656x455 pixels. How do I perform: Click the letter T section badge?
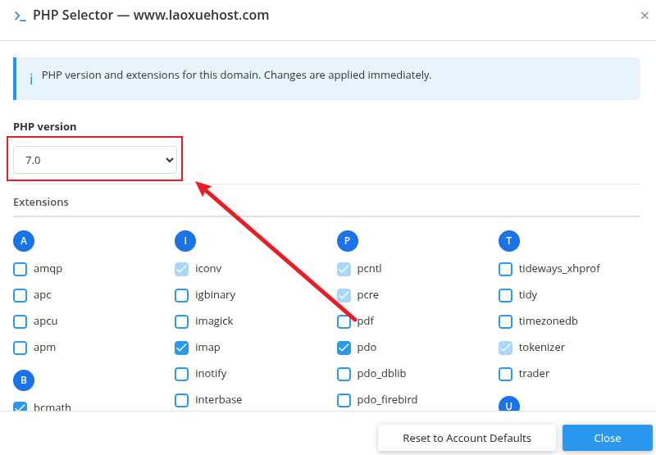click(x=509, y=240)
